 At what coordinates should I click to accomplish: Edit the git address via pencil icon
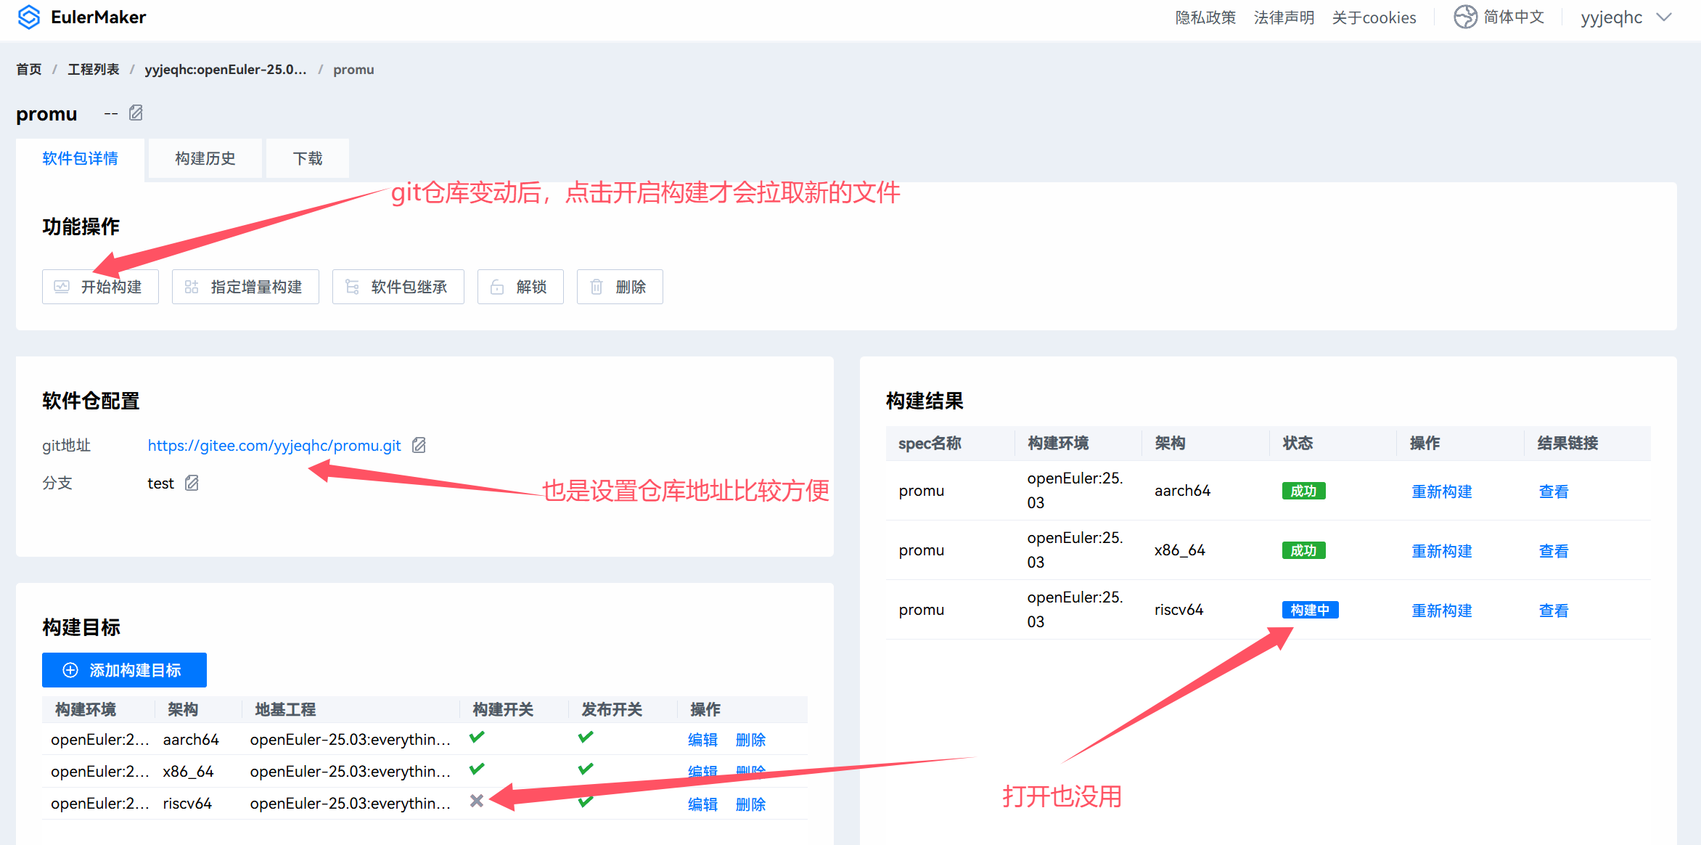point(419,445)
